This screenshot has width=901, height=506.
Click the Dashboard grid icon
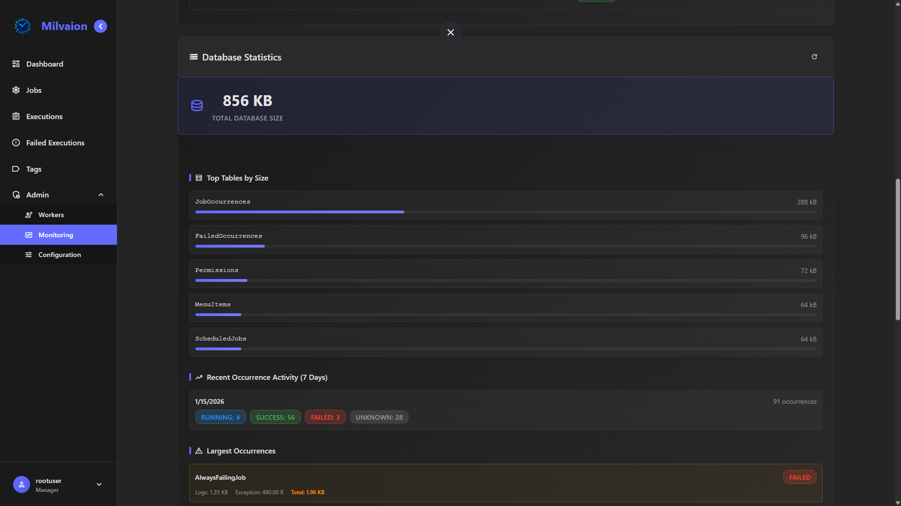click(16, 64)
